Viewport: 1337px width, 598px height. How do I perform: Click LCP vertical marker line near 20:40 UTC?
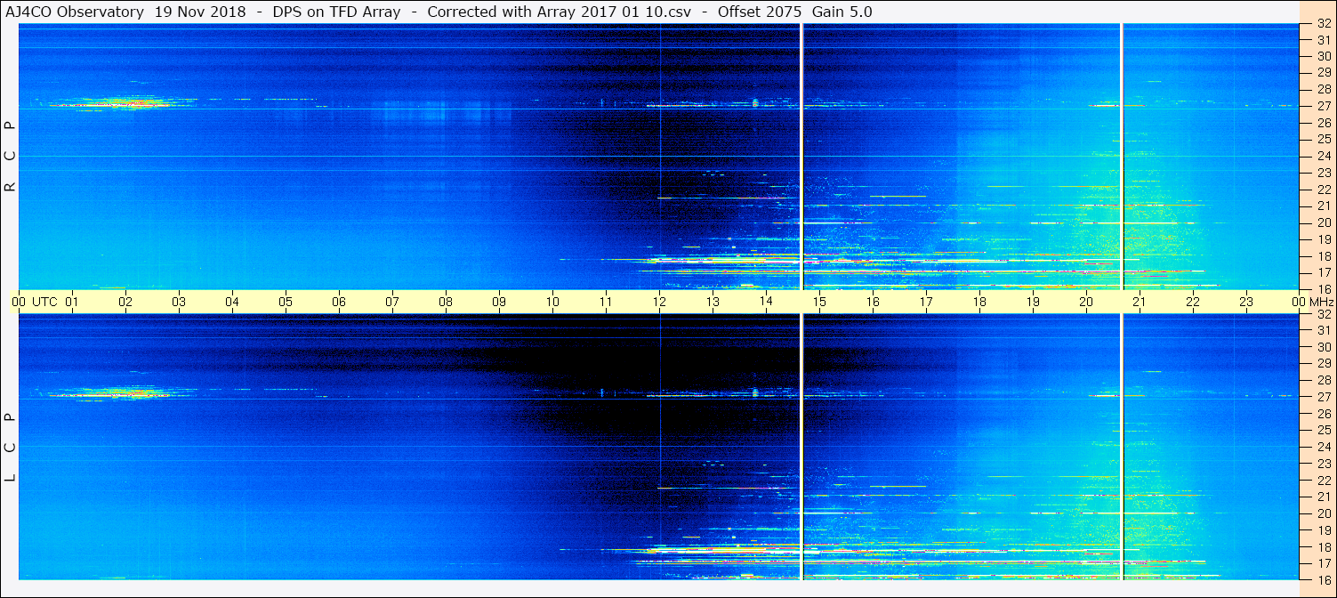pos(1122,447)
